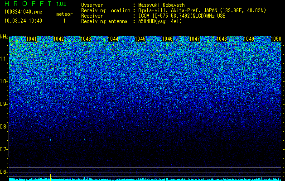
Task: Click the 1047 time marker
Action: click(195, 39)
